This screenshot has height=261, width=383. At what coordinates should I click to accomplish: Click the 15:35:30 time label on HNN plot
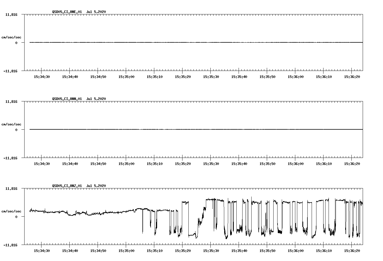[211, 164]
